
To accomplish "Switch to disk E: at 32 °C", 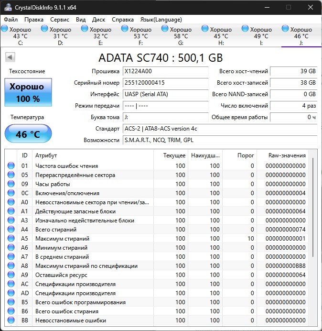I will pyautogui.click(x=100, y=35).
